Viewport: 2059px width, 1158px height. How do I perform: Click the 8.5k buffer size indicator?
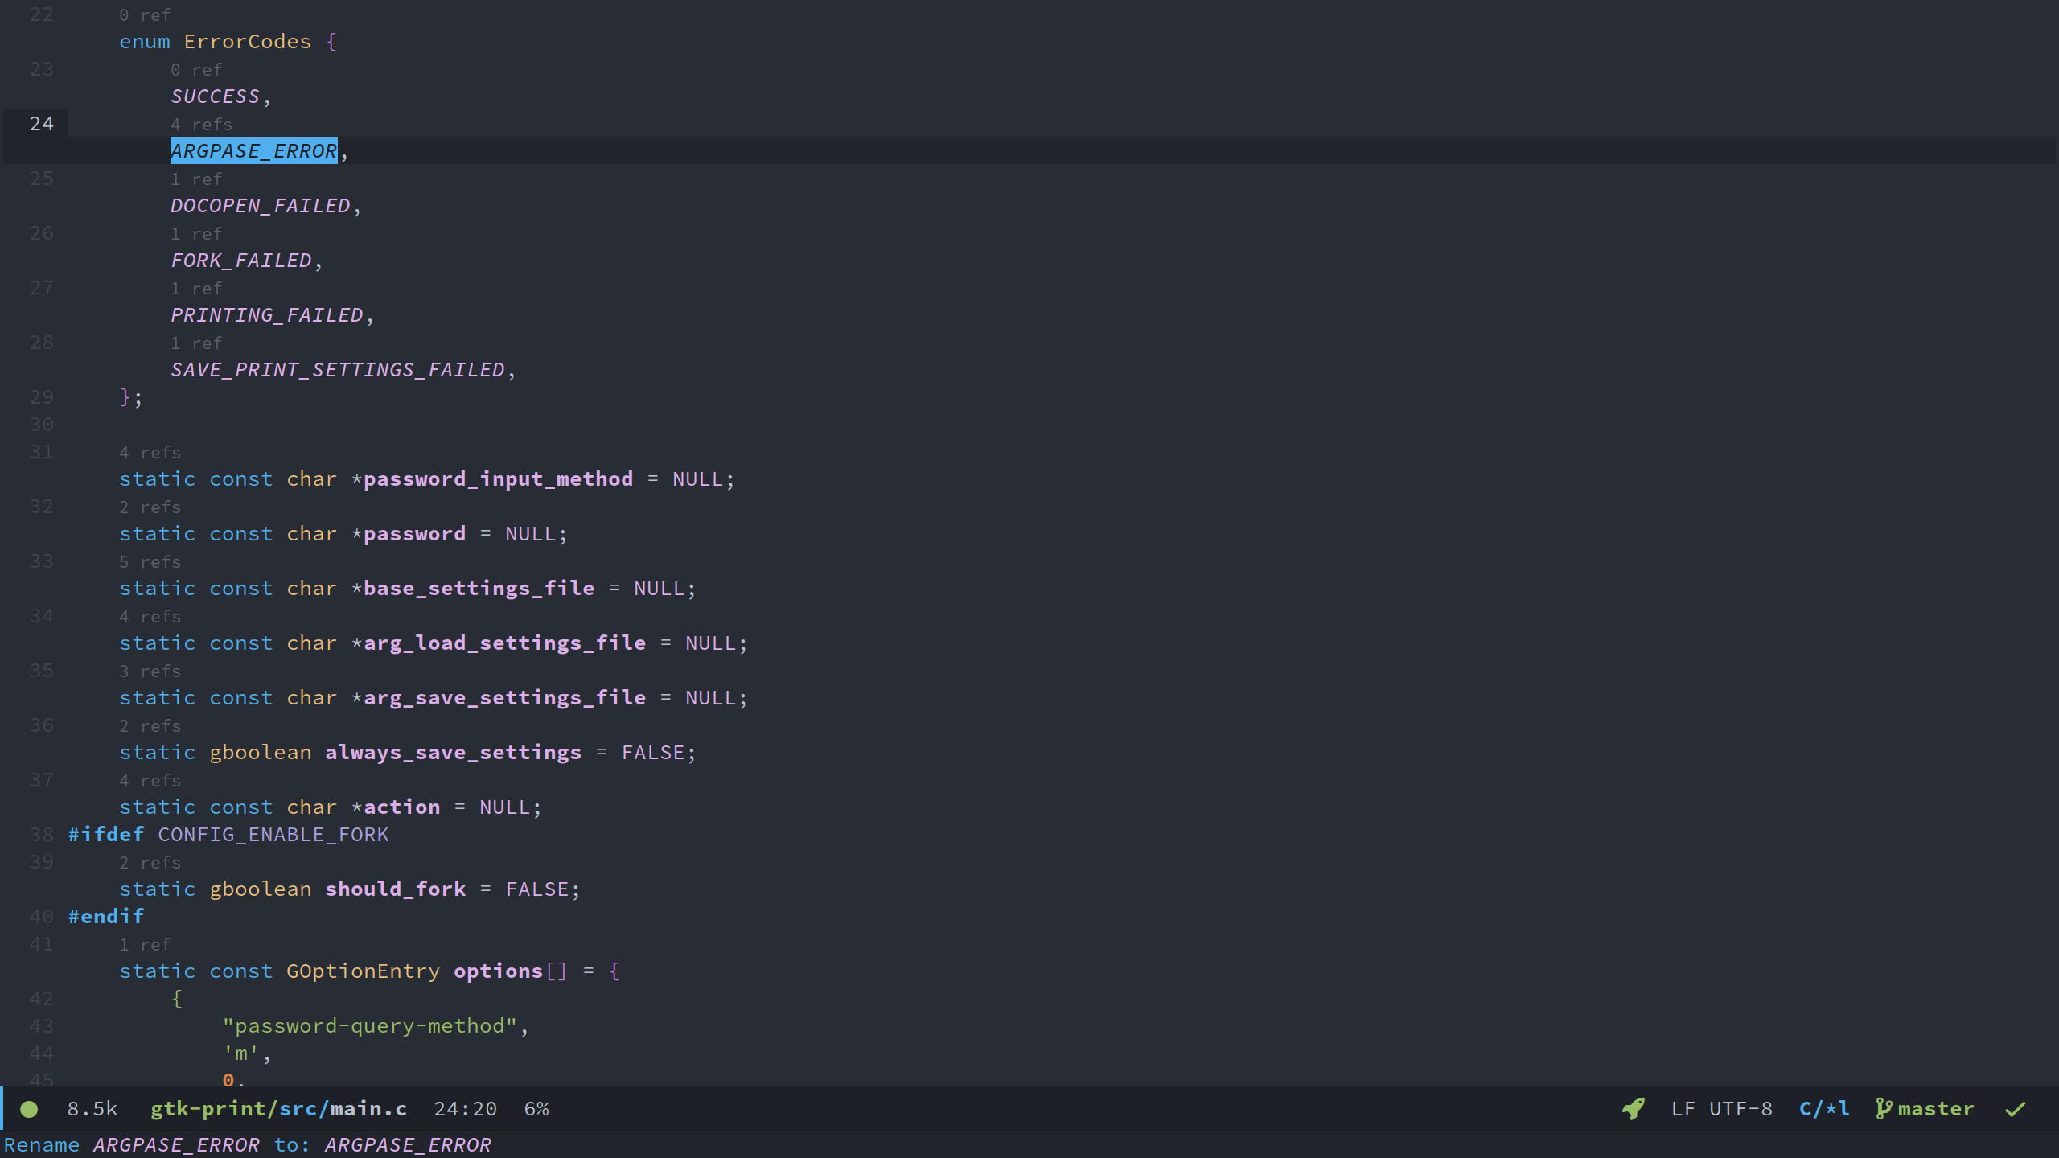click(x=92, y=1109)
